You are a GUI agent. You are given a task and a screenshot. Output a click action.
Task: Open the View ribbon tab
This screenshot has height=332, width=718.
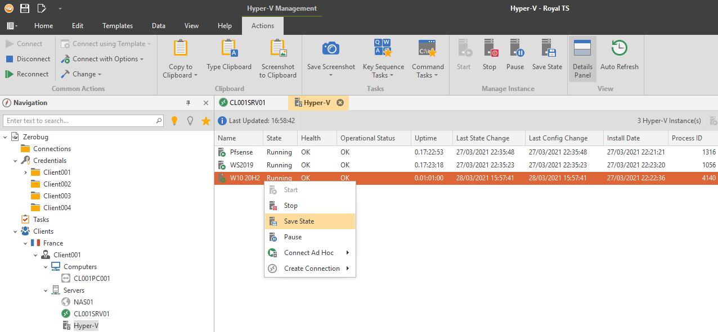point(192,26)
